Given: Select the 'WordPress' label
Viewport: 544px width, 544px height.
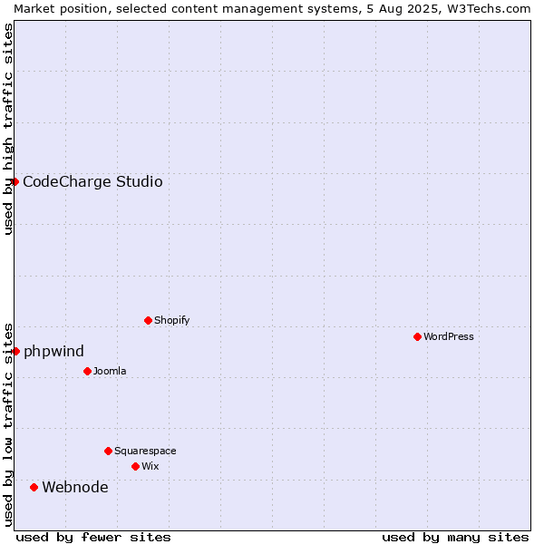Looking at the screenshot, I should (x=449, y=336).
